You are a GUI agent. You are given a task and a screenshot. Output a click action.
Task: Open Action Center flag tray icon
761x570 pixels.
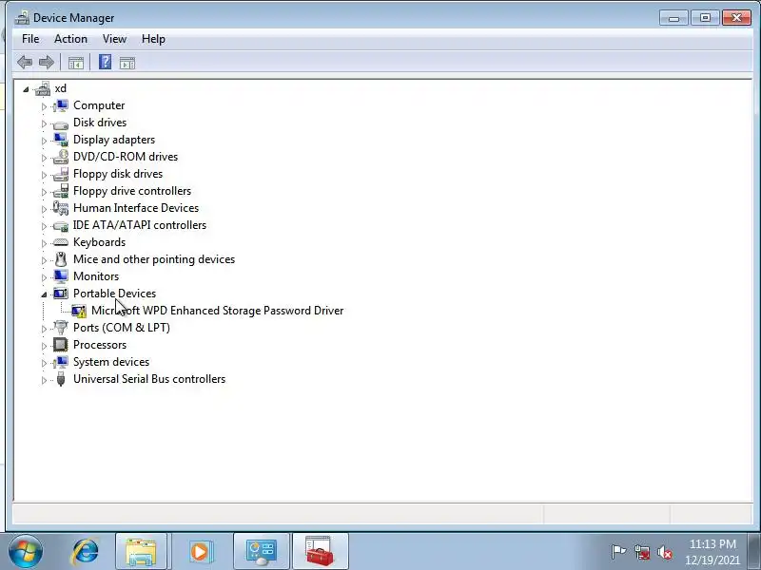click(x=618, y=552)
